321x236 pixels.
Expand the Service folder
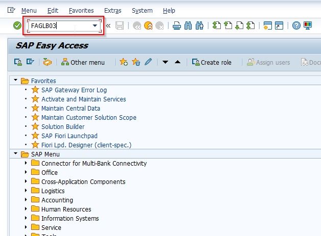(x=26, y=227)
